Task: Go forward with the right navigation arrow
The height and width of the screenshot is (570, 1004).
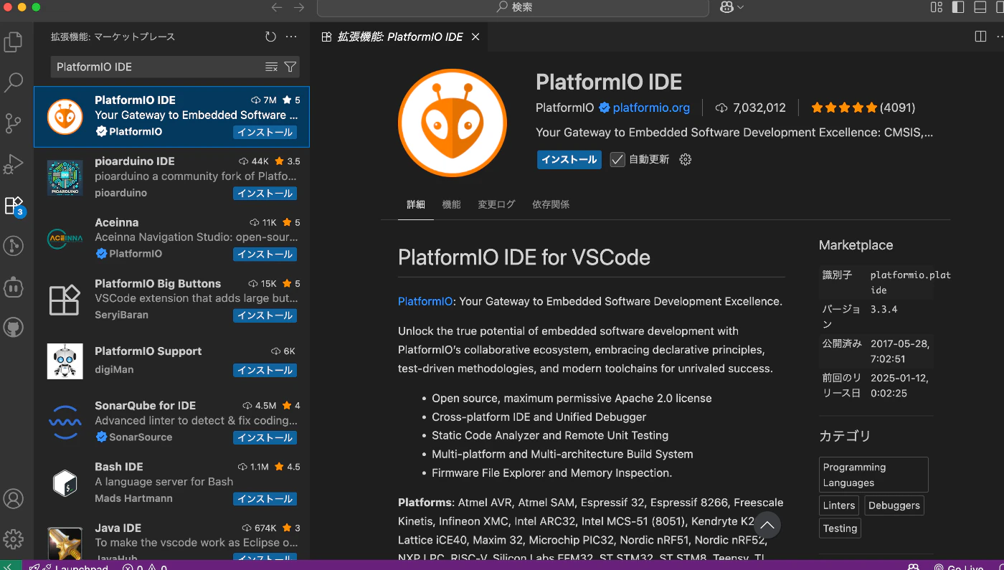Action: point(299,7)
